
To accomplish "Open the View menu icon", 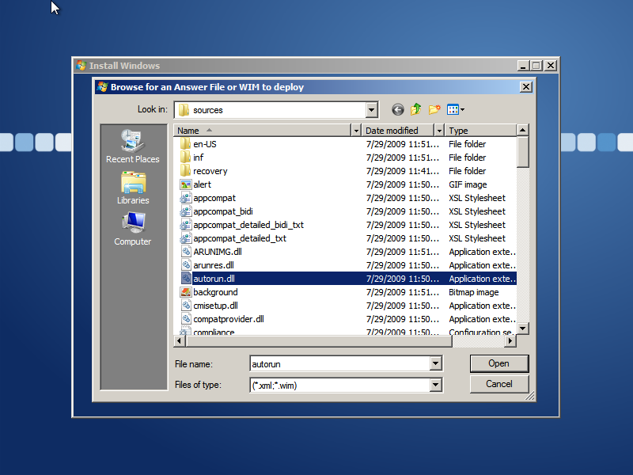I will [x=455, y=110].
